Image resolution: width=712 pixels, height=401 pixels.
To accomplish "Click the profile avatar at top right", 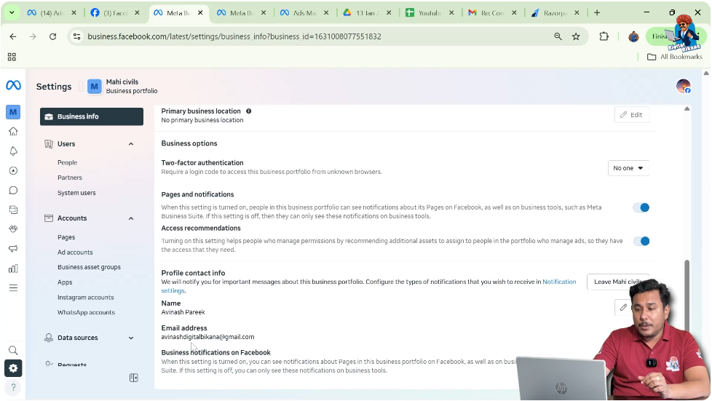I will click(x=683, y=86).
